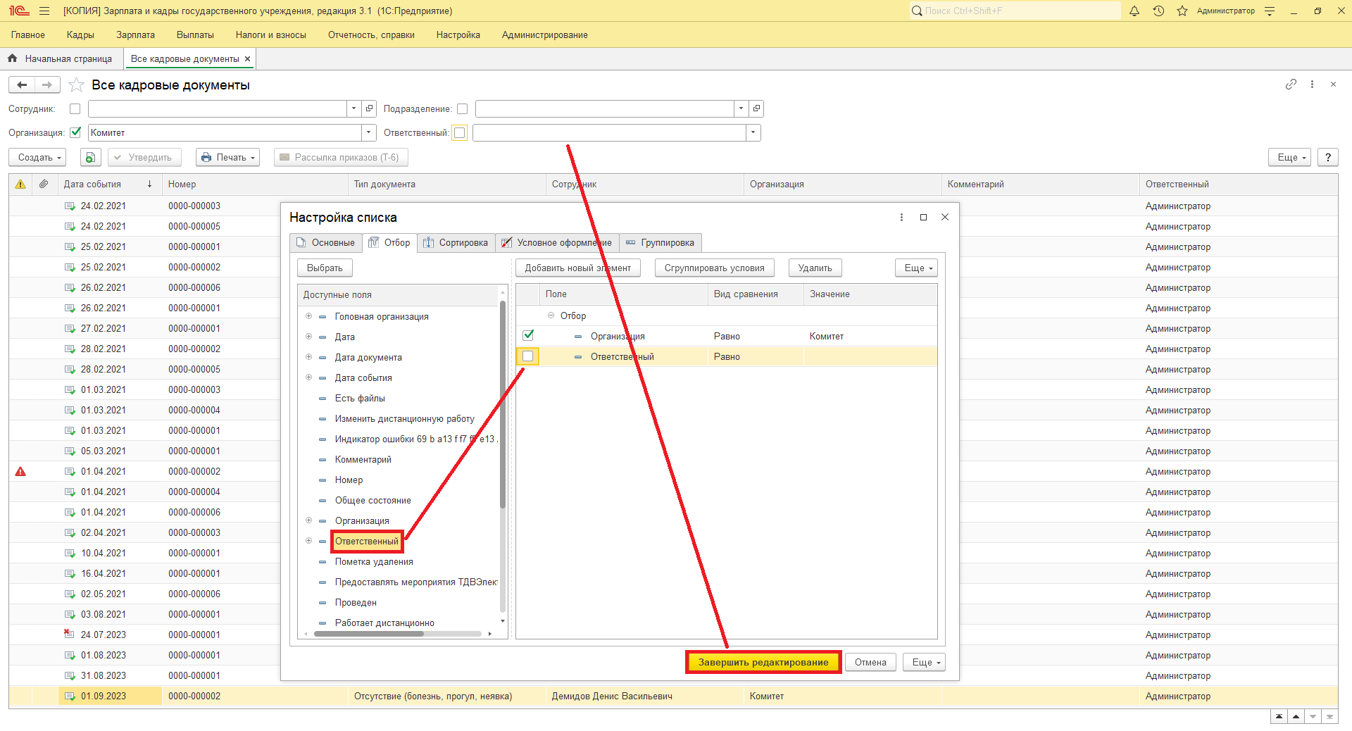Image resolution: width=1352 pixels, height=731 pixels.
Task: Select Ответственный in available fields tree
Action: (367, 542)
